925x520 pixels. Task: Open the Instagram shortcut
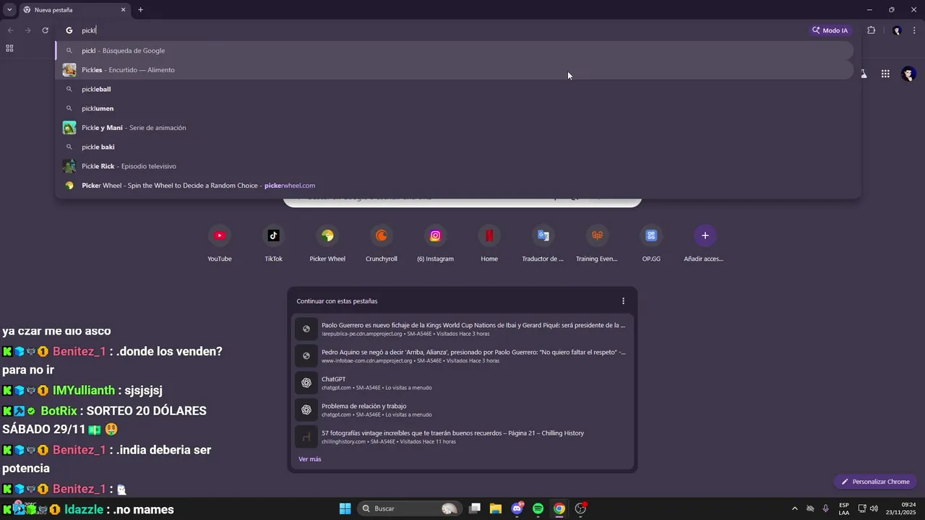tap(435, 244)
